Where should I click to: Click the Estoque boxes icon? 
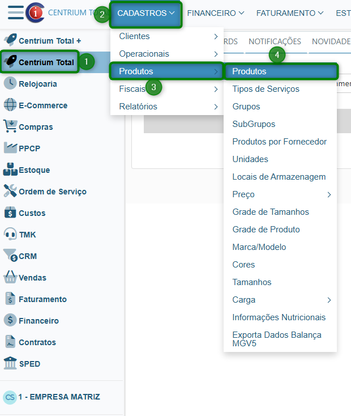10,169
